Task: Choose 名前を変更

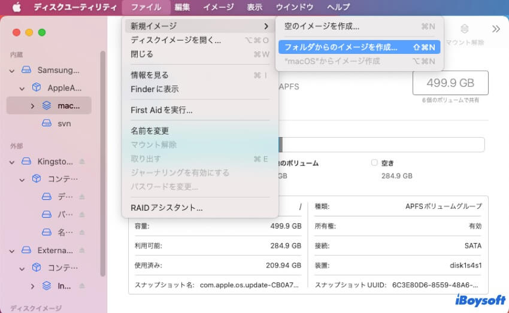Action: coord(199,130)
